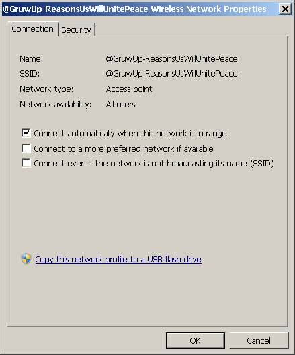Enable connecting even if SSID is not broadcasting

[x=26, y=163]
